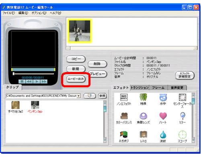Open the 編集(E) menu

23,13
